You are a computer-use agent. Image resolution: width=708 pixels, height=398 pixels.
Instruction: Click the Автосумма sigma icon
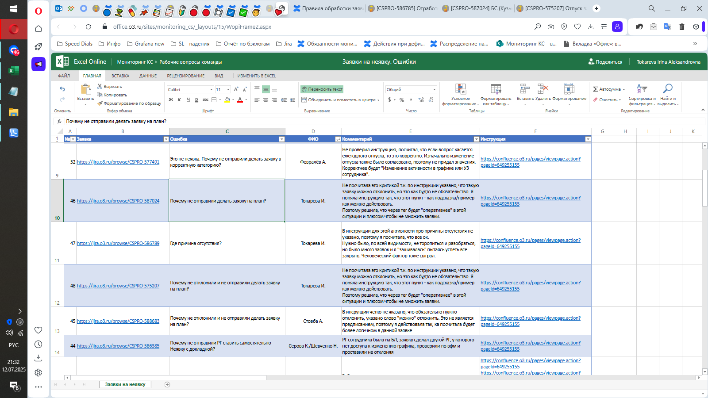tap(596, 89)
